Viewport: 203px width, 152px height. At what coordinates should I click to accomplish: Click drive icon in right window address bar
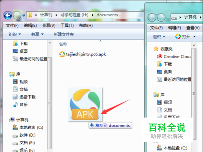(x=174, y=18)
